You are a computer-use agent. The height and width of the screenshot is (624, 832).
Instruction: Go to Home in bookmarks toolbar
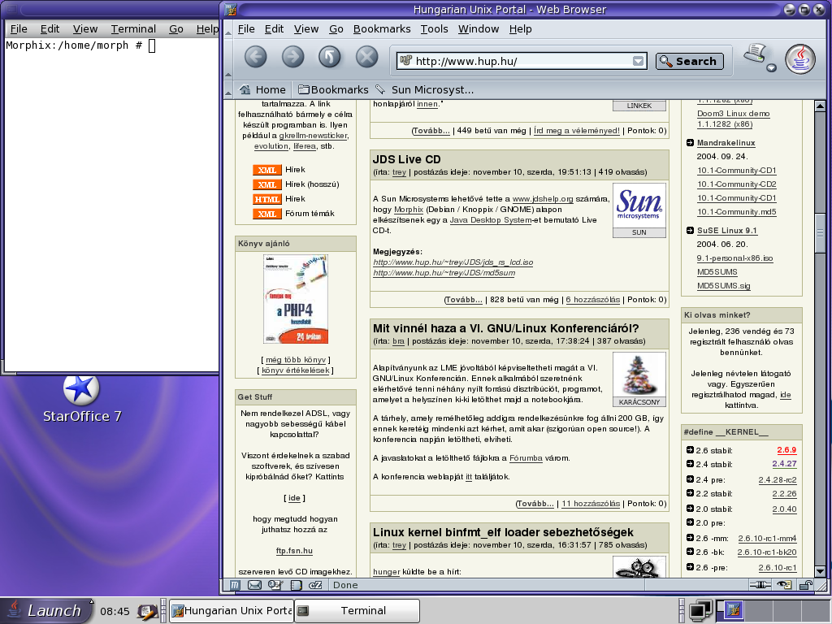pyautogui.click(x=262, y=89)
